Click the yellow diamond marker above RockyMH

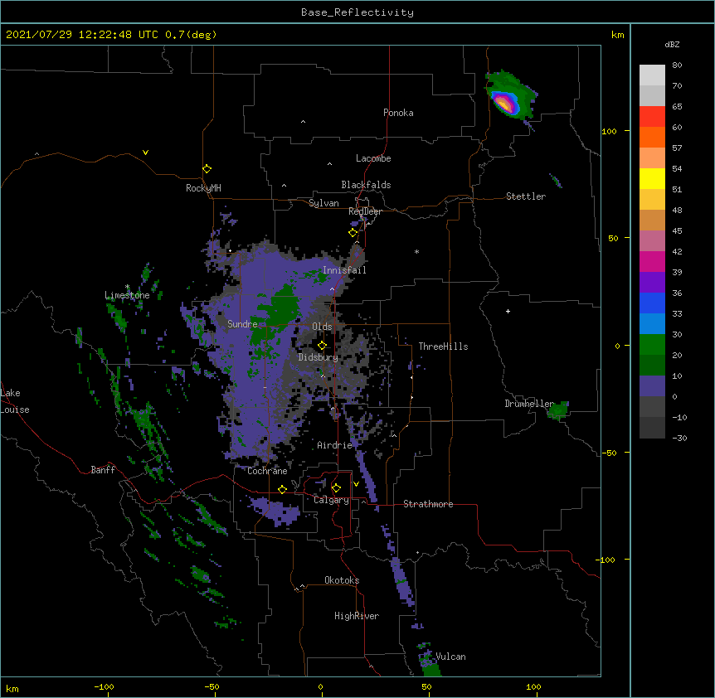(x=207, y=169)
